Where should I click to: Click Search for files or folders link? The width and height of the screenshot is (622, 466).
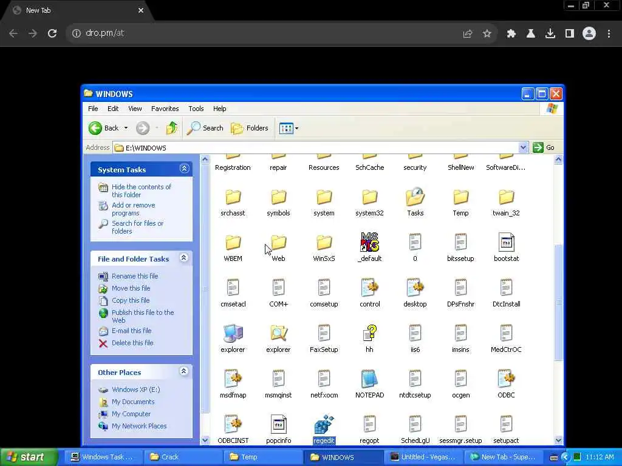(137, 227)
